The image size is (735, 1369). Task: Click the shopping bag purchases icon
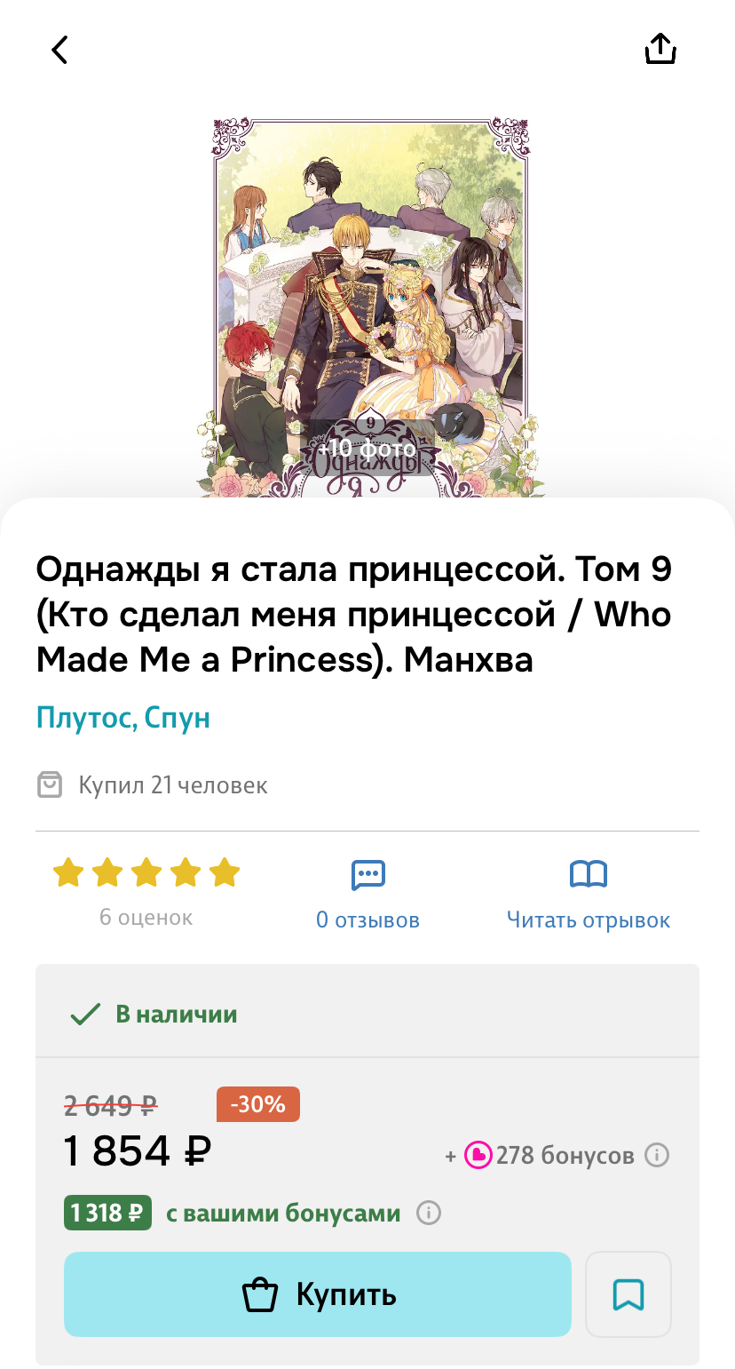pos(50,785)
